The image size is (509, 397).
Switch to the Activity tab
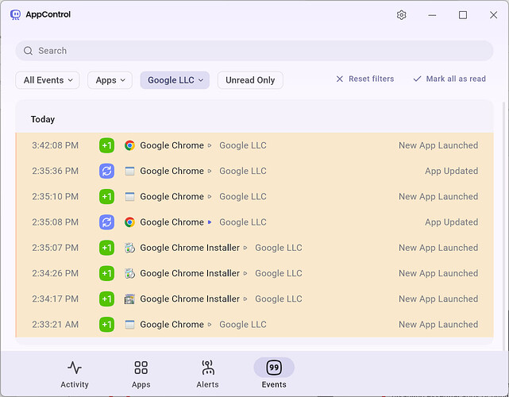(x=75, y=375)
